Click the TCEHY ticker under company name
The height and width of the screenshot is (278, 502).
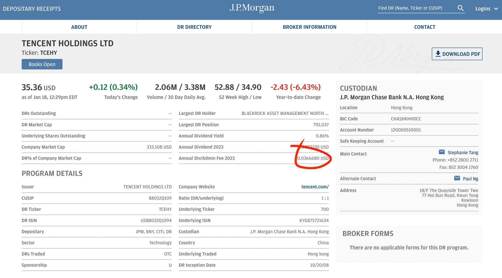coord(48,53)
